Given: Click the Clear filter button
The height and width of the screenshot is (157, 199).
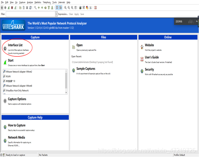Looking at the screenshot, I should 71,14.
